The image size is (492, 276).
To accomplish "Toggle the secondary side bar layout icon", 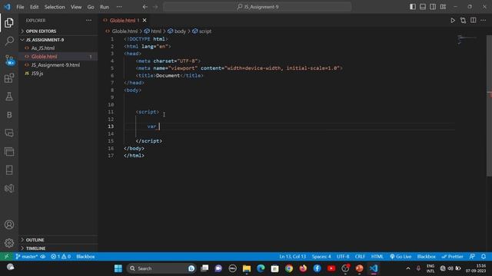I will coord(433,7).
